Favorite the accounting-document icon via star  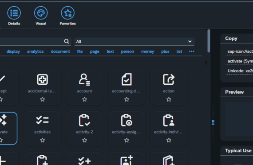(x=126, y=99)
